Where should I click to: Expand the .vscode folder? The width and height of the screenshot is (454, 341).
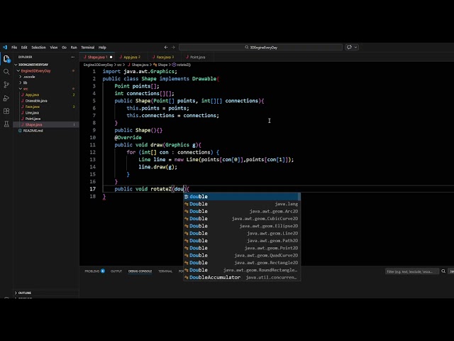pos(46,77)
